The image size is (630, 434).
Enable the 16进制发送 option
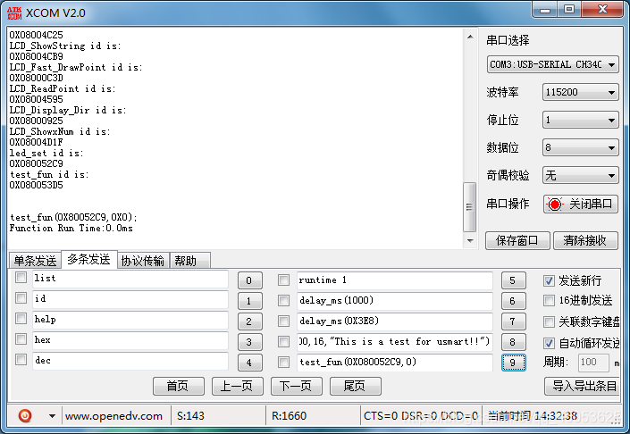tap(549, 300)
